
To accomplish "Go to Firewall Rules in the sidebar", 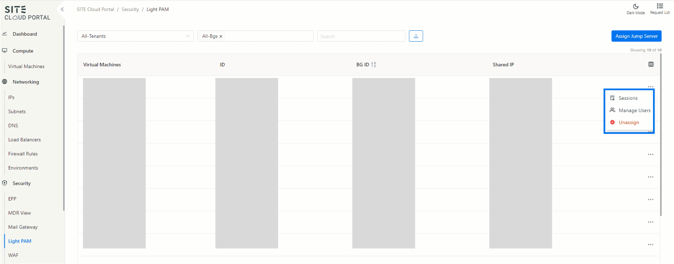I will pyautogui.click(x=23, y=154).
